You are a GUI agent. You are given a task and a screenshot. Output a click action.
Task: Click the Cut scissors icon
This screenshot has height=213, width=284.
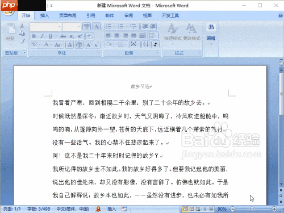coord(22,26)
